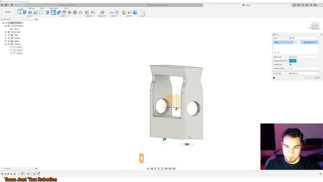323x182 pixels.
Task: Click timeline Play button
Action: click(9, 174)
